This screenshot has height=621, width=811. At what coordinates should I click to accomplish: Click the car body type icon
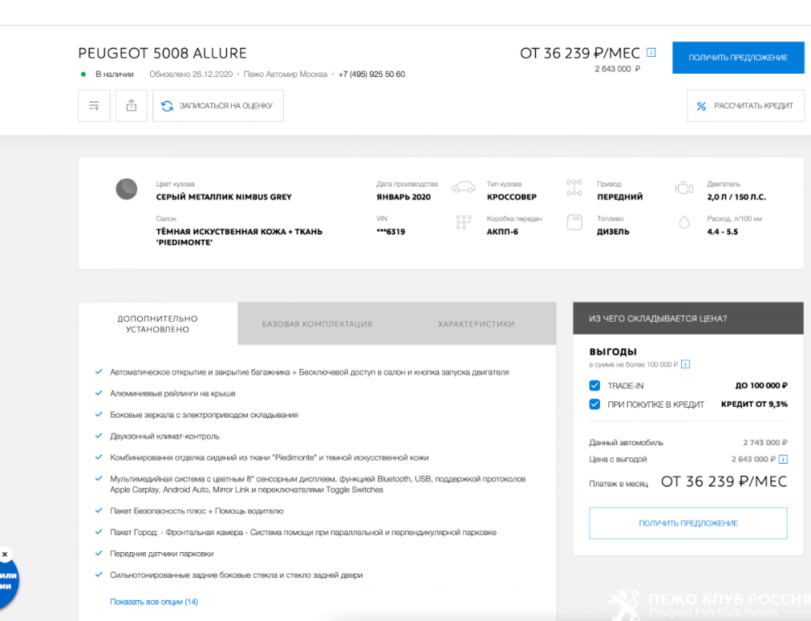point(464,188)
